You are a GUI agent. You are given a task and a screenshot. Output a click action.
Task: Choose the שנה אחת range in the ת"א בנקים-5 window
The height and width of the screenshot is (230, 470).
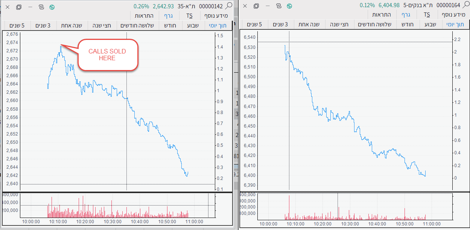309,24
